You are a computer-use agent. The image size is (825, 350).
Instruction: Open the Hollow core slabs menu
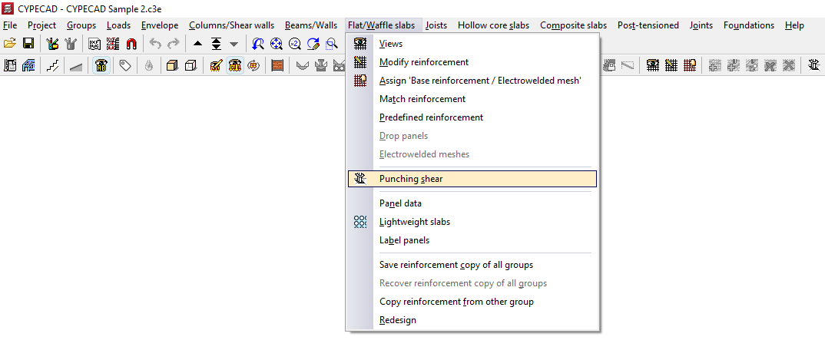[x=493, y=25]
